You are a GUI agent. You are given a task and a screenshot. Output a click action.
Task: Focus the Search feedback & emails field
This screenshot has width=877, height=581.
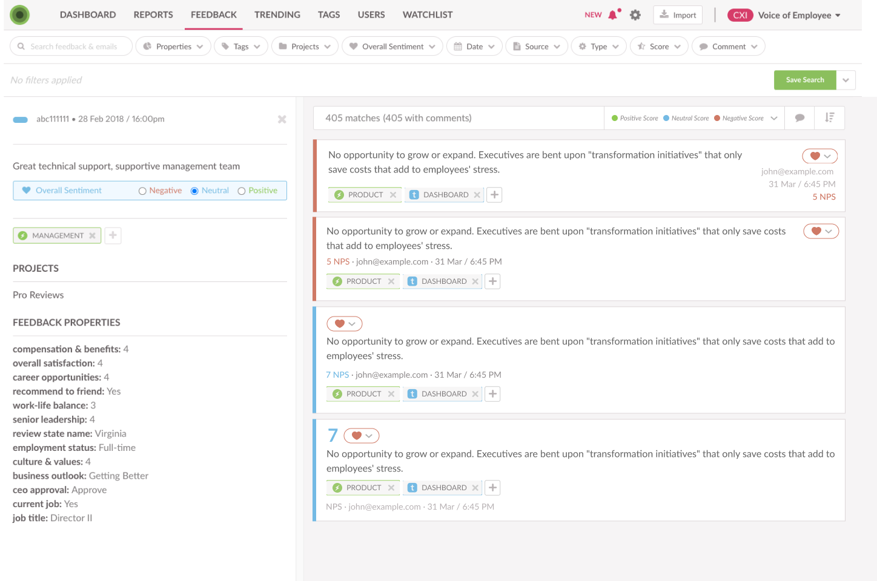tap(71, 46)
